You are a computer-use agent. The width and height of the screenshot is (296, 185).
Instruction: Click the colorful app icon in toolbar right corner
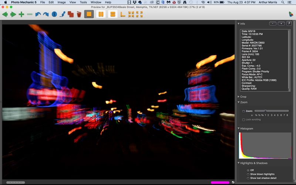291,14
